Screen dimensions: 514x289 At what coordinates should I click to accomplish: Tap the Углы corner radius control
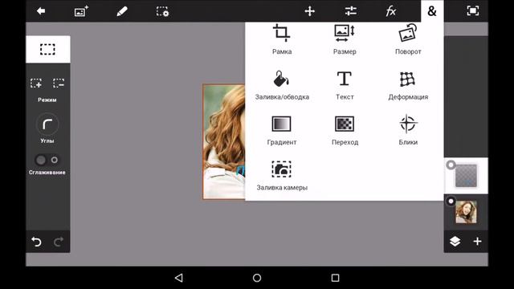[x=47, y=125]
